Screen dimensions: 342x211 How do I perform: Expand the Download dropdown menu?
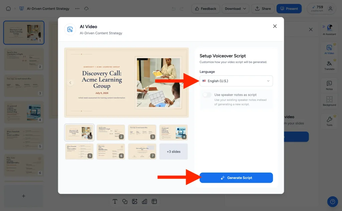tap(235, 9)
